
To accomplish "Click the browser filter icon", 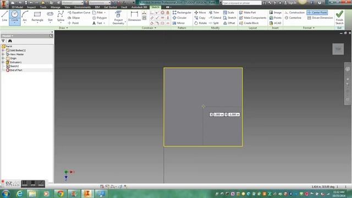I will coord(3,41).
